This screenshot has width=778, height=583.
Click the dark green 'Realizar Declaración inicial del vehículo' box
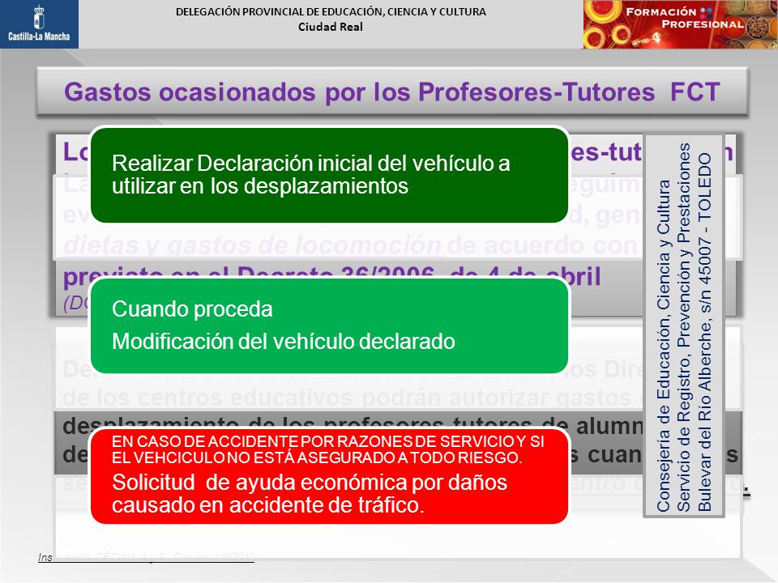click(330, 175)
